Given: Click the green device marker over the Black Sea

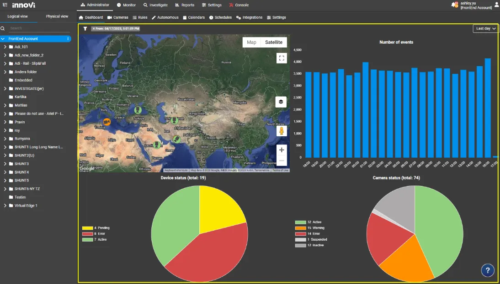Looking at the screenshot, I should [x=138, y=110].
